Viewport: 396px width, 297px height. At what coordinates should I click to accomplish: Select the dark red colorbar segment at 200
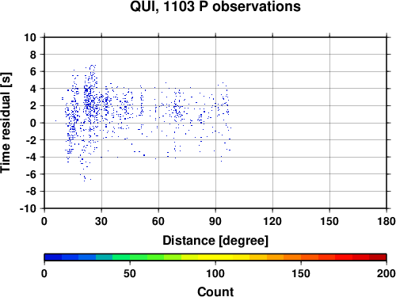click(378, 257)
